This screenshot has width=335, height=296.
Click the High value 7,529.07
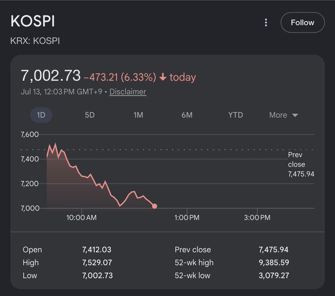coord(97,263)
